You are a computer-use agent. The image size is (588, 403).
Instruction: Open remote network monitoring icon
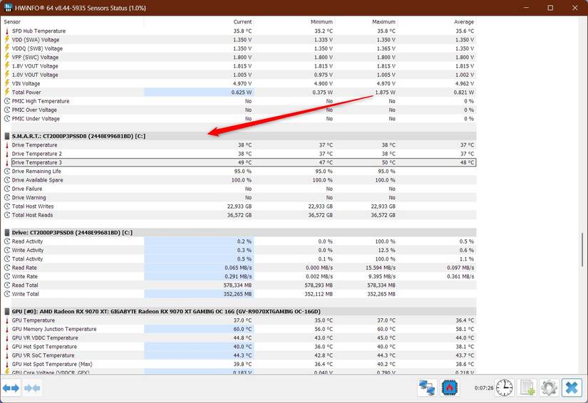coord(427,387)
